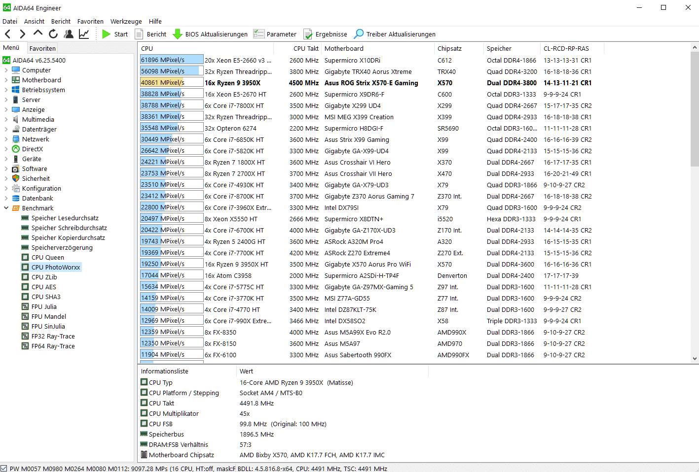
Task: Expand the Netzwerk tree node
Action: click(6, 139)
